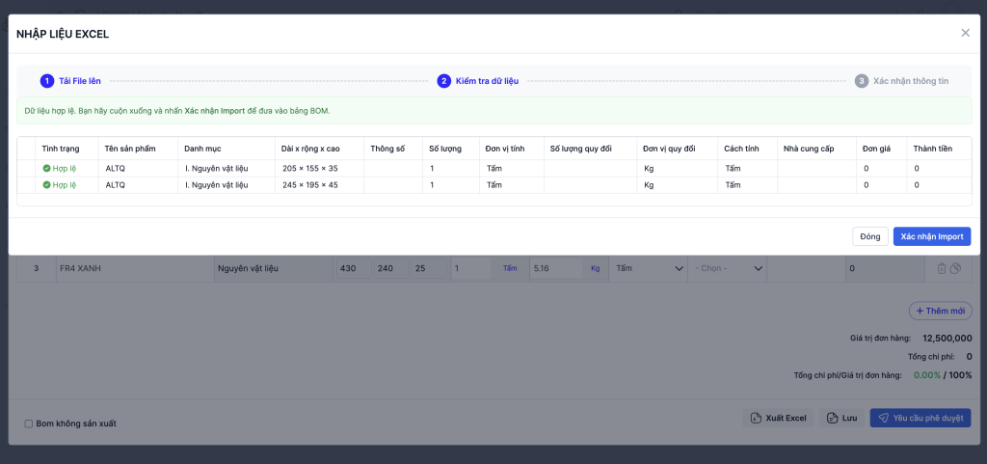
Task: Click the 240 width input field
Action: 391,268
